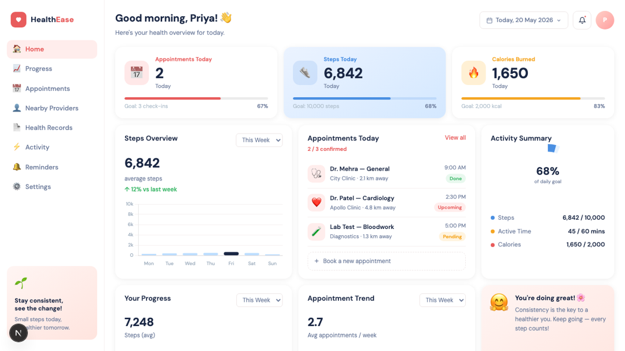This screenshot has width=625, height=351.
Task: Open the Today, 20 May 2026 date dropdown
Action: click(524, 20)
